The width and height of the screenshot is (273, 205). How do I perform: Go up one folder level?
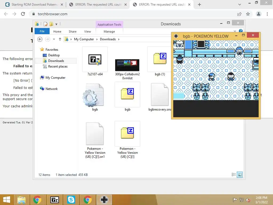pyautogui.click(x=60, y=39)
